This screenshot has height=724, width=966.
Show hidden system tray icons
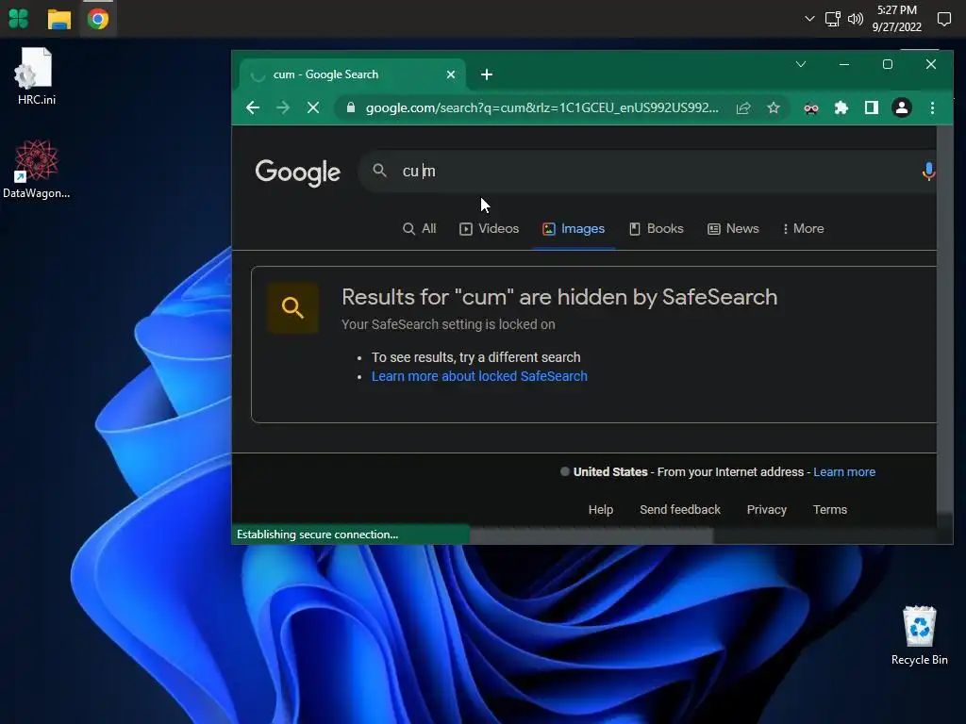tap(809, 19)
